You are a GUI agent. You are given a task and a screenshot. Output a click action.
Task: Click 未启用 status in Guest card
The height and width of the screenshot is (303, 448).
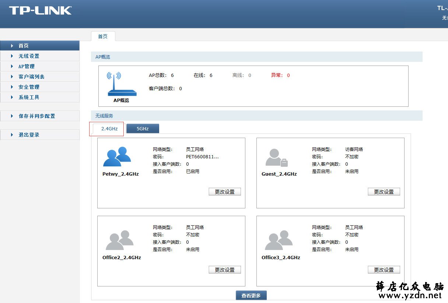pos(351,172)
